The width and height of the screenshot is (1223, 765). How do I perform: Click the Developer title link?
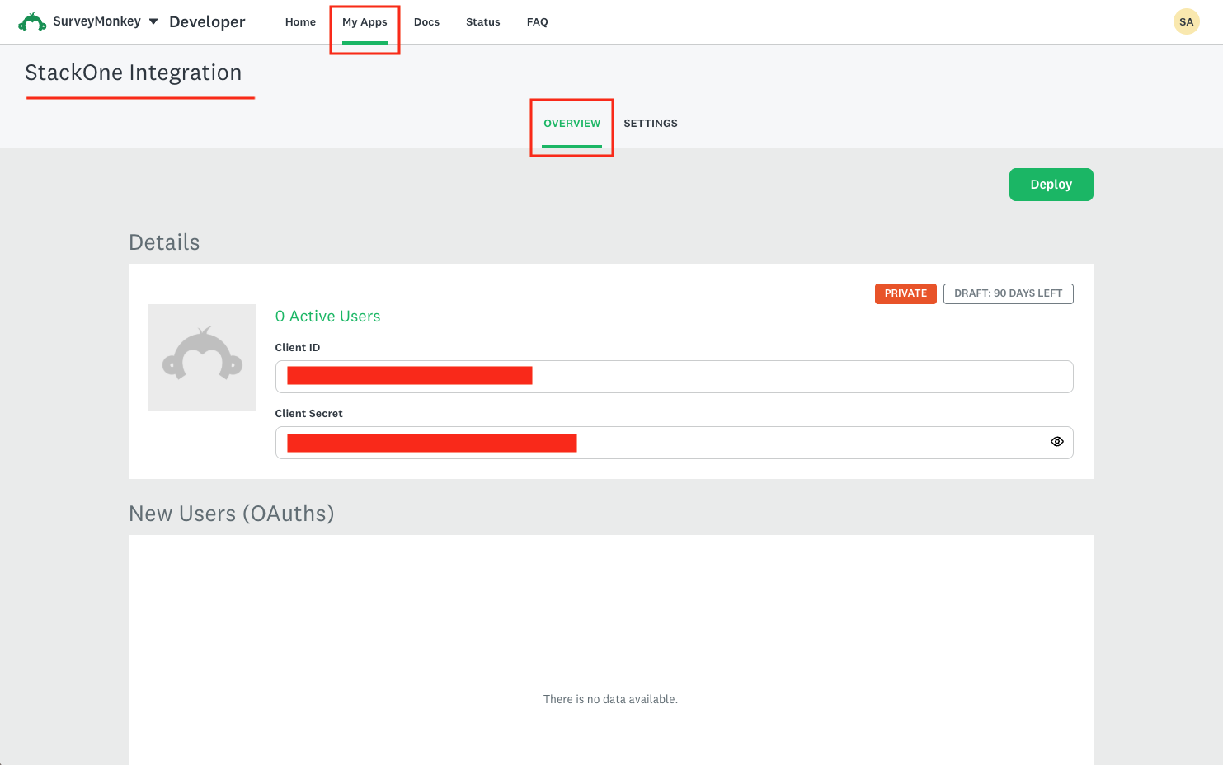click(x=207, y=22)
